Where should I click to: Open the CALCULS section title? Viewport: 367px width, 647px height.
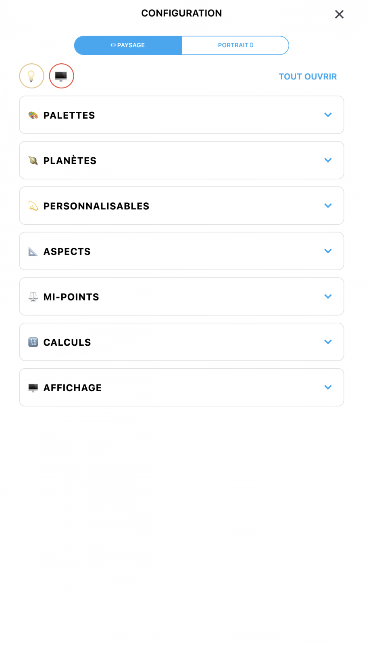click(x=67, y=342)
